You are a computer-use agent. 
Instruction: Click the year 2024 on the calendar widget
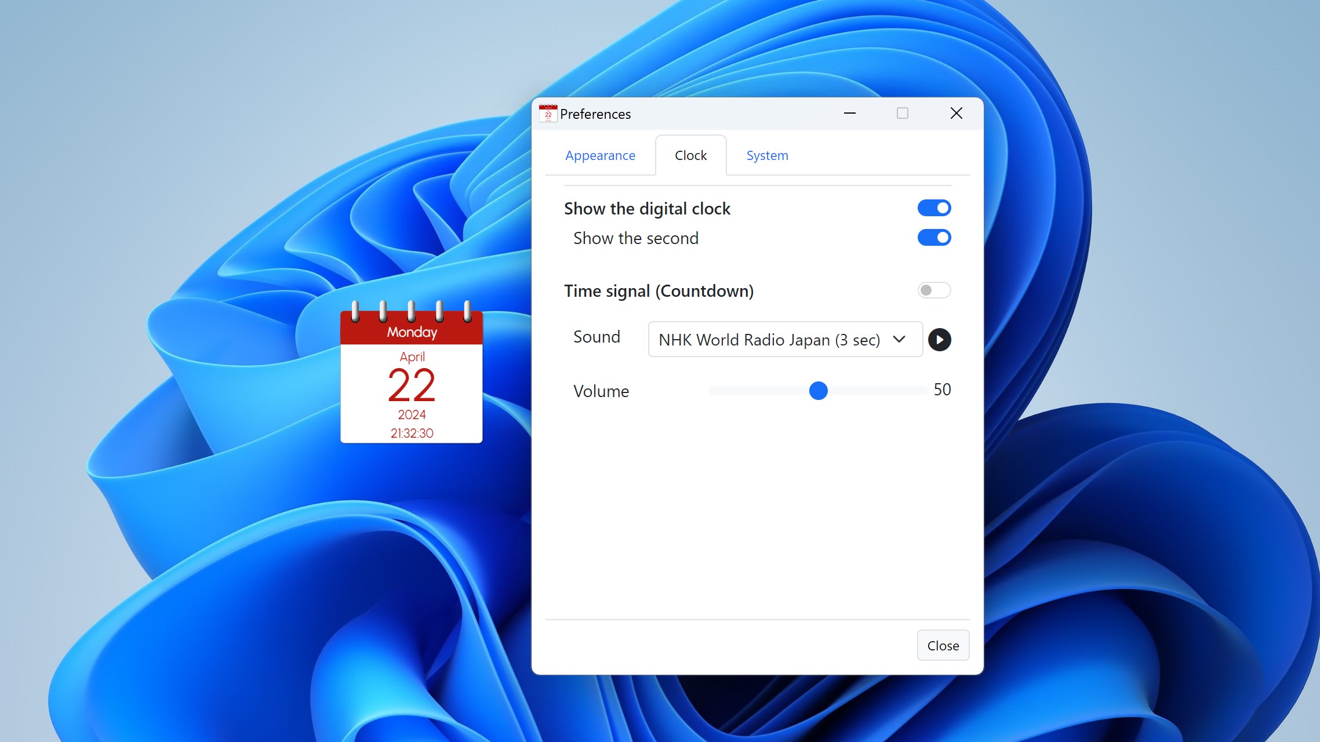pos(411,414)
